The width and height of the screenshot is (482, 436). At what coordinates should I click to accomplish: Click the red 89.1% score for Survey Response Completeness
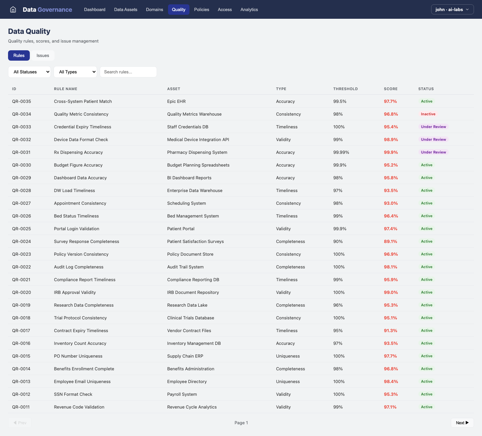390,241
